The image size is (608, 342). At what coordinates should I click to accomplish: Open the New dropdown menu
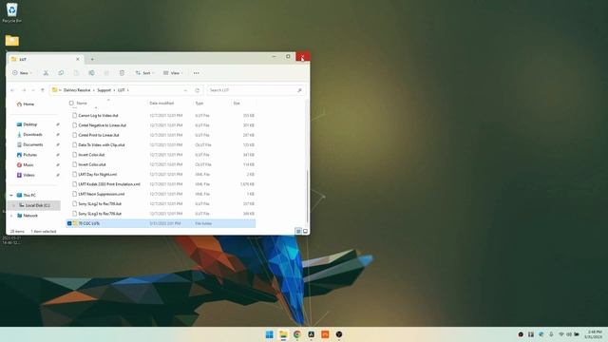[22, 73]
